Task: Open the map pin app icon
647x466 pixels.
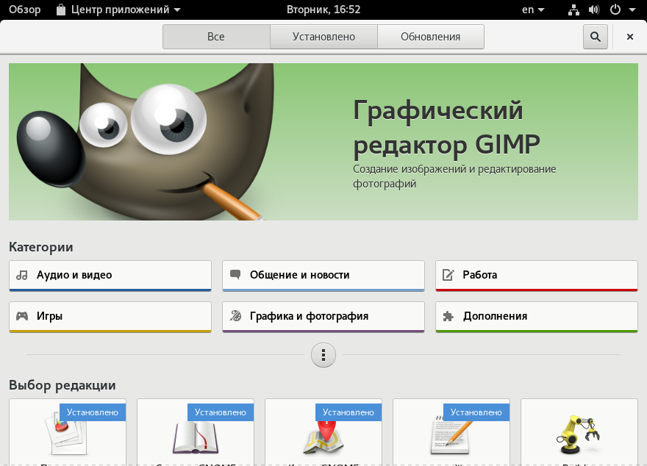Action: point(323,437)
